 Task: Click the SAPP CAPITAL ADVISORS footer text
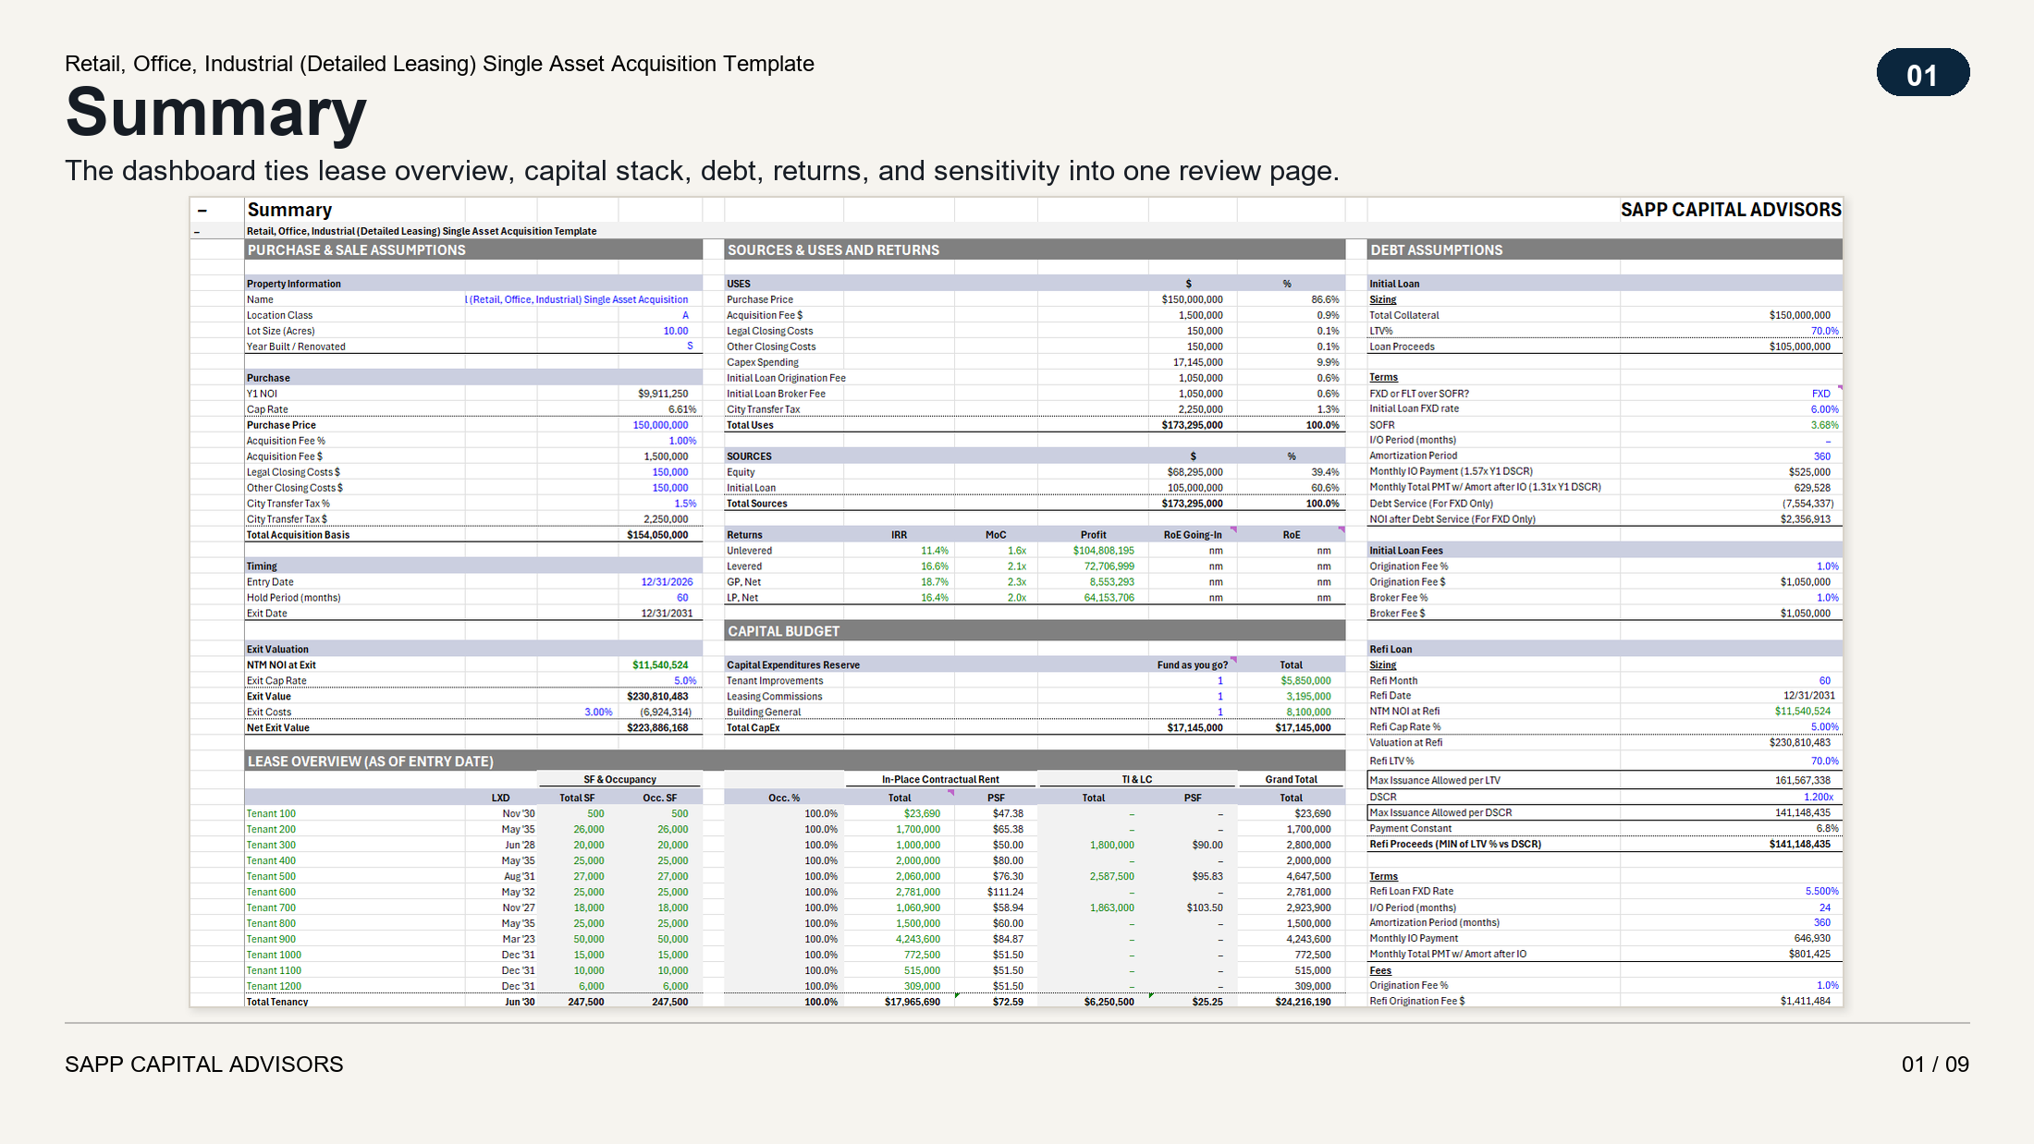coord(203,1065)
